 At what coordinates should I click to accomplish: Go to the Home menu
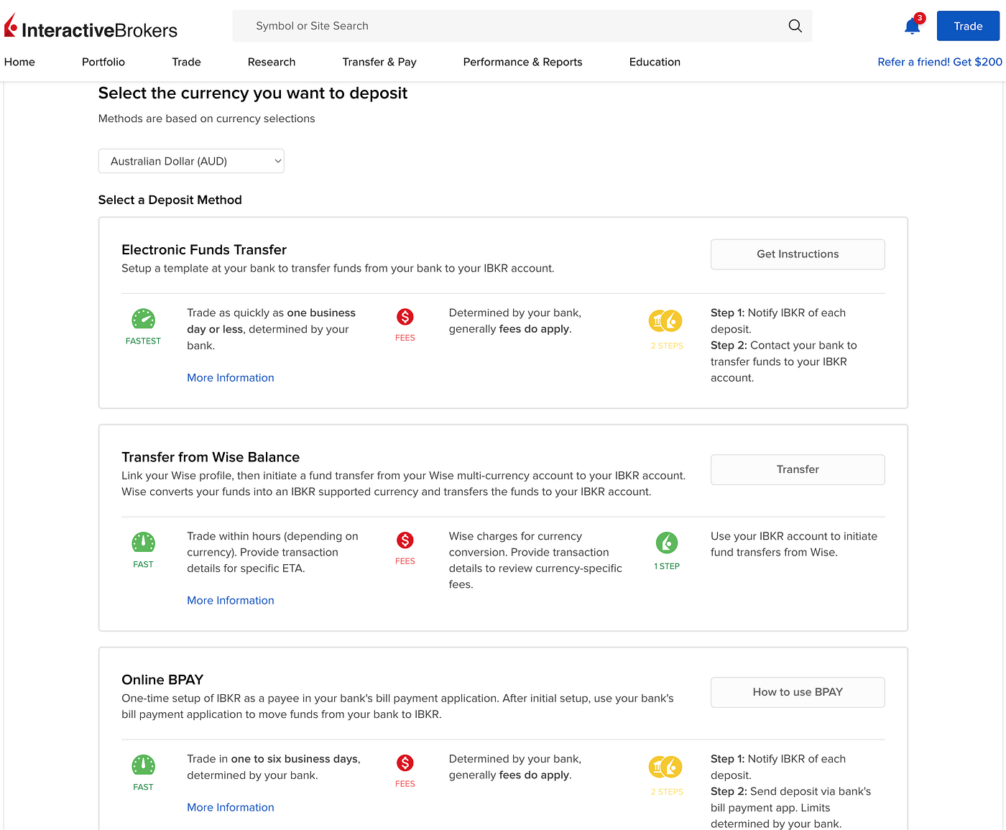pyautogui.click(x=19, y=62)
